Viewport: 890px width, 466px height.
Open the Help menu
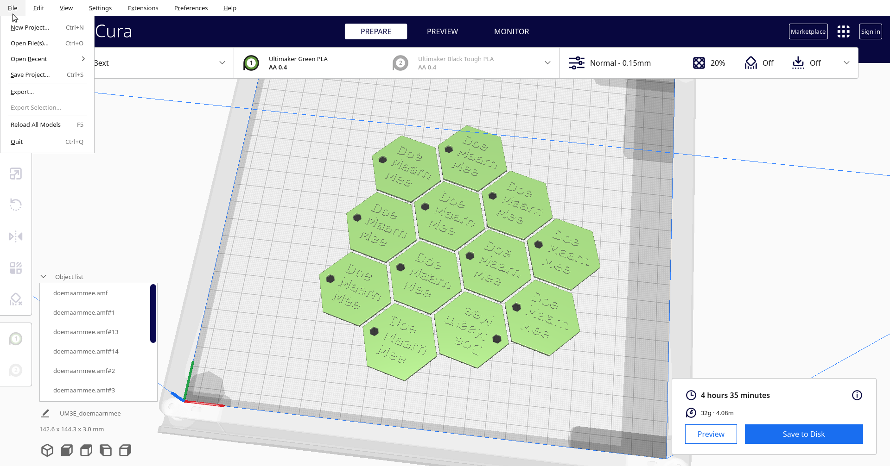229,8
